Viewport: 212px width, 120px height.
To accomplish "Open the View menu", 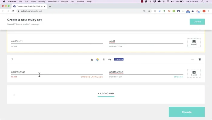I will tap(33, 1).
